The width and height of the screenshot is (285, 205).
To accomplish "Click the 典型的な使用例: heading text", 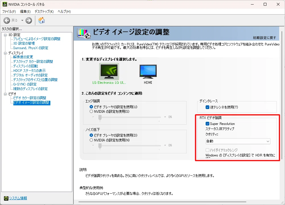I will coord(91,188).
